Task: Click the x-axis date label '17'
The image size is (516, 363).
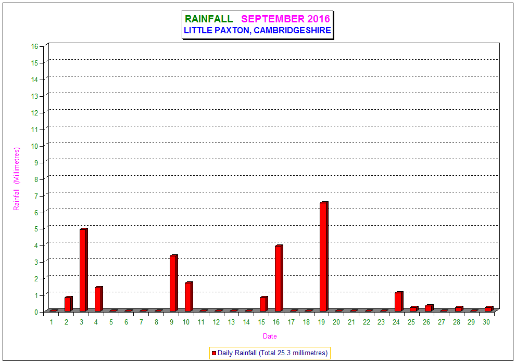Action: (x=291, y=322)
